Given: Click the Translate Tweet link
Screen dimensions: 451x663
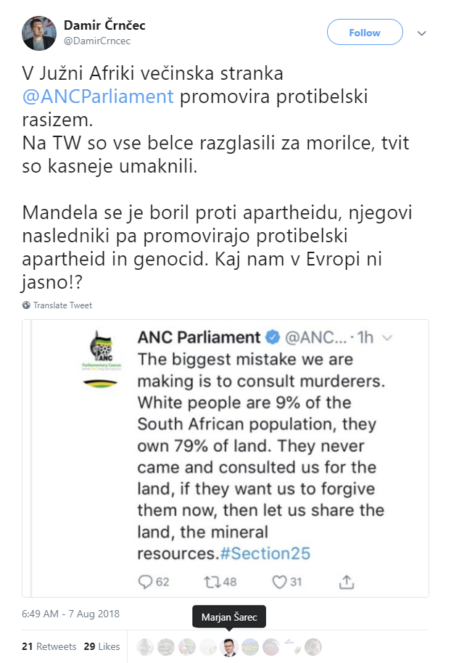Looking at the screenshot, I should [x=62, y=305].
